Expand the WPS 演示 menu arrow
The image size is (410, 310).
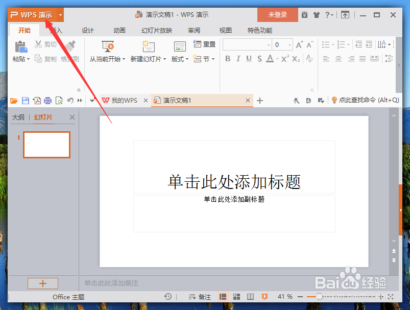(60, 15)
